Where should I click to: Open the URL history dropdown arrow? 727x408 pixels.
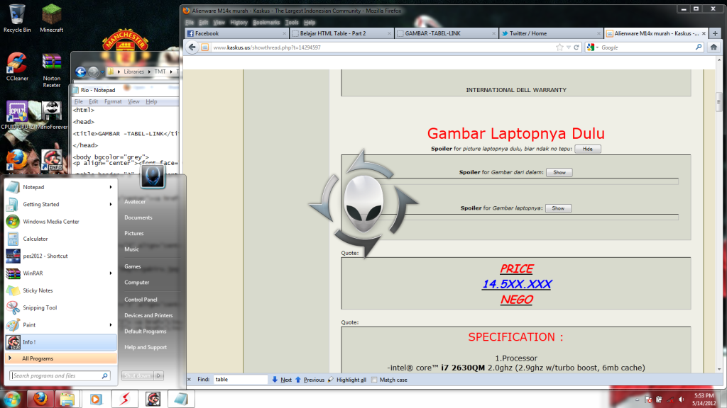pos(569,47)
